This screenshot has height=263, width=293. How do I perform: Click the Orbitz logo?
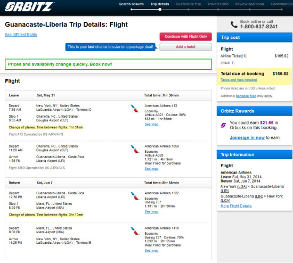click(x=29, y=7)
